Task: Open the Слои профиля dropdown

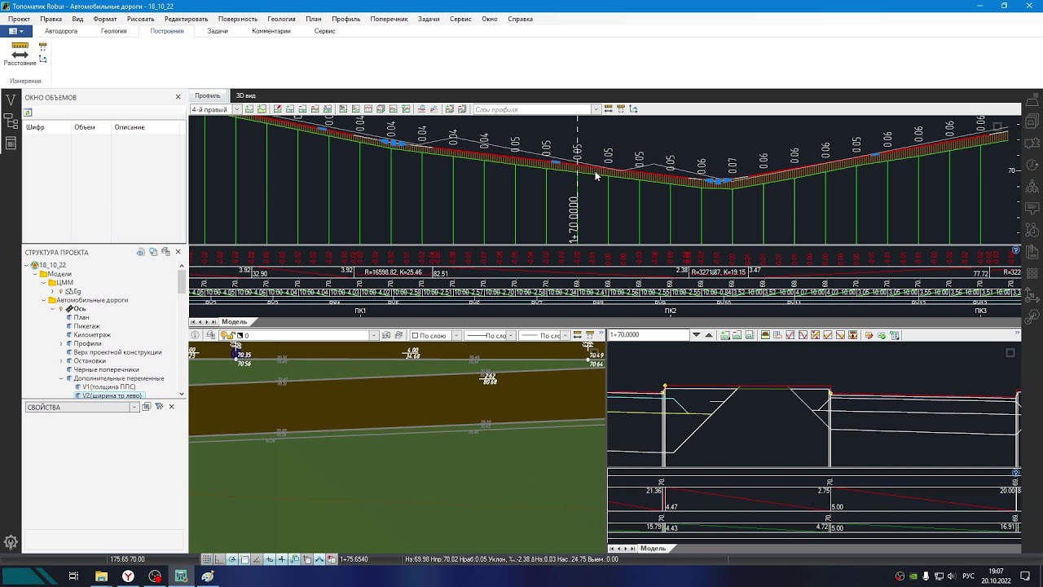Action: pyautogui.click(x=596, y=109)
